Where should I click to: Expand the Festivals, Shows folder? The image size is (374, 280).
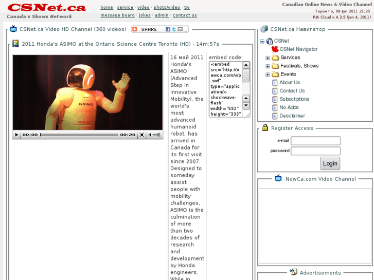[x=268, y=66]
